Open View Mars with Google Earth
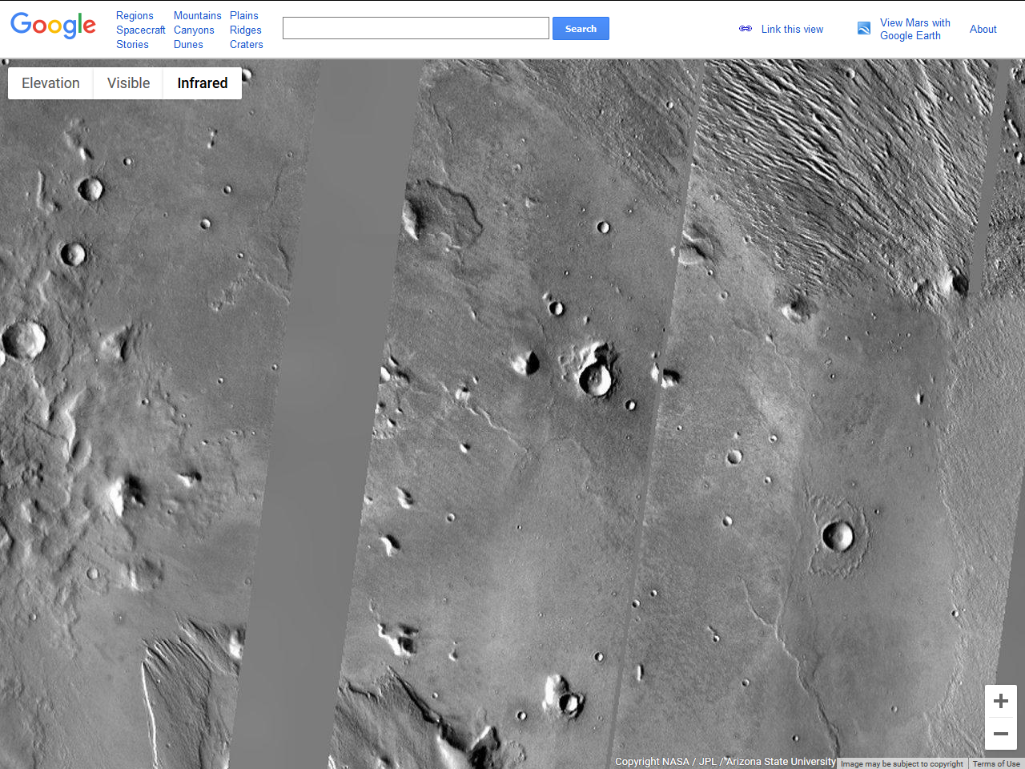The width and height of the screenshot is (1025, 769). 915,29
